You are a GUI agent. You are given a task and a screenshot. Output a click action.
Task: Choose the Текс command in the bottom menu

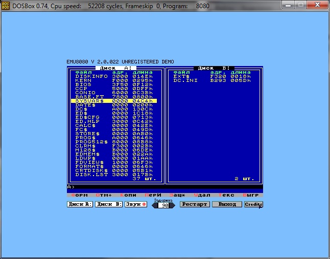[x=226, y=196]
